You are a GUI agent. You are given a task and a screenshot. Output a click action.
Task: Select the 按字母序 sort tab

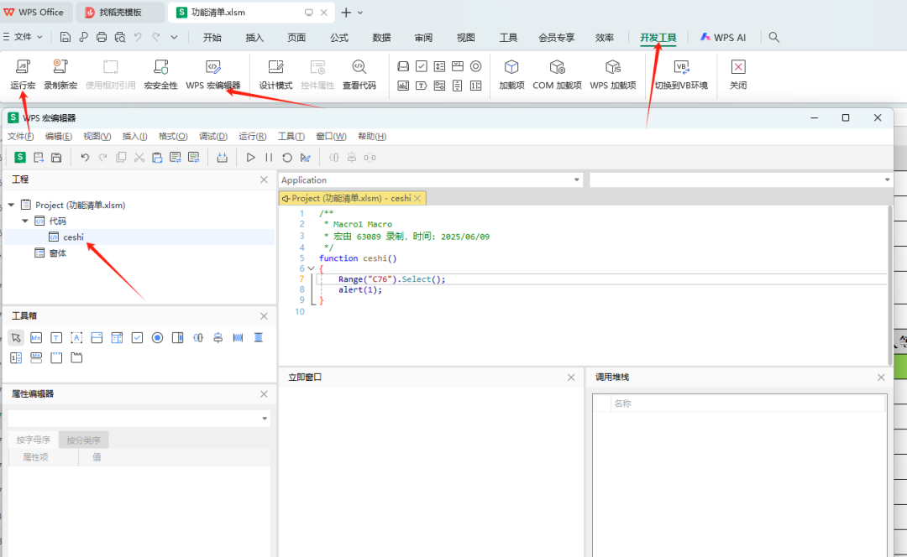coord(34,440)
